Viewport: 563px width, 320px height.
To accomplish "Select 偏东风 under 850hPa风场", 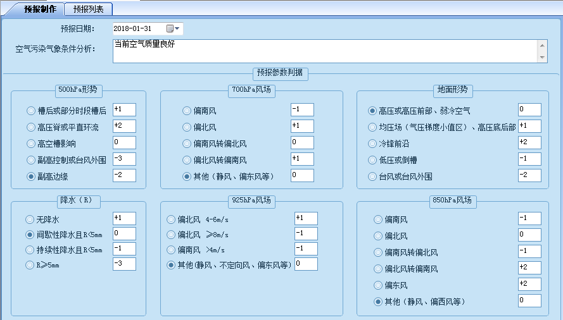I will [x=378, y=285].
